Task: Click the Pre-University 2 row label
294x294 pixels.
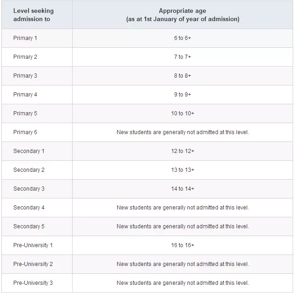Action: 33,264
